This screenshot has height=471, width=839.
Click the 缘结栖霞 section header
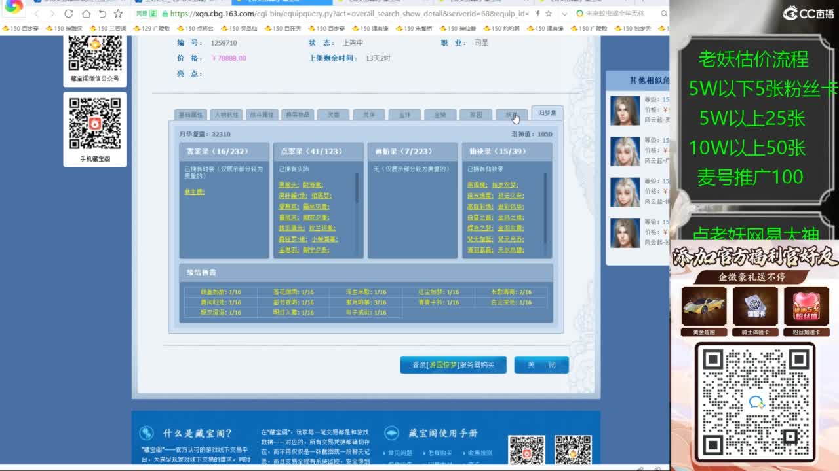366,272
